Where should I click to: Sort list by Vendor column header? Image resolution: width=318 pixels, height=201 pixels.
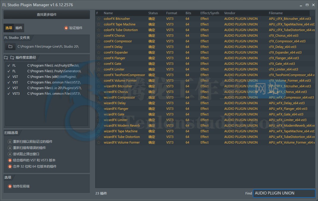point(230,13)
